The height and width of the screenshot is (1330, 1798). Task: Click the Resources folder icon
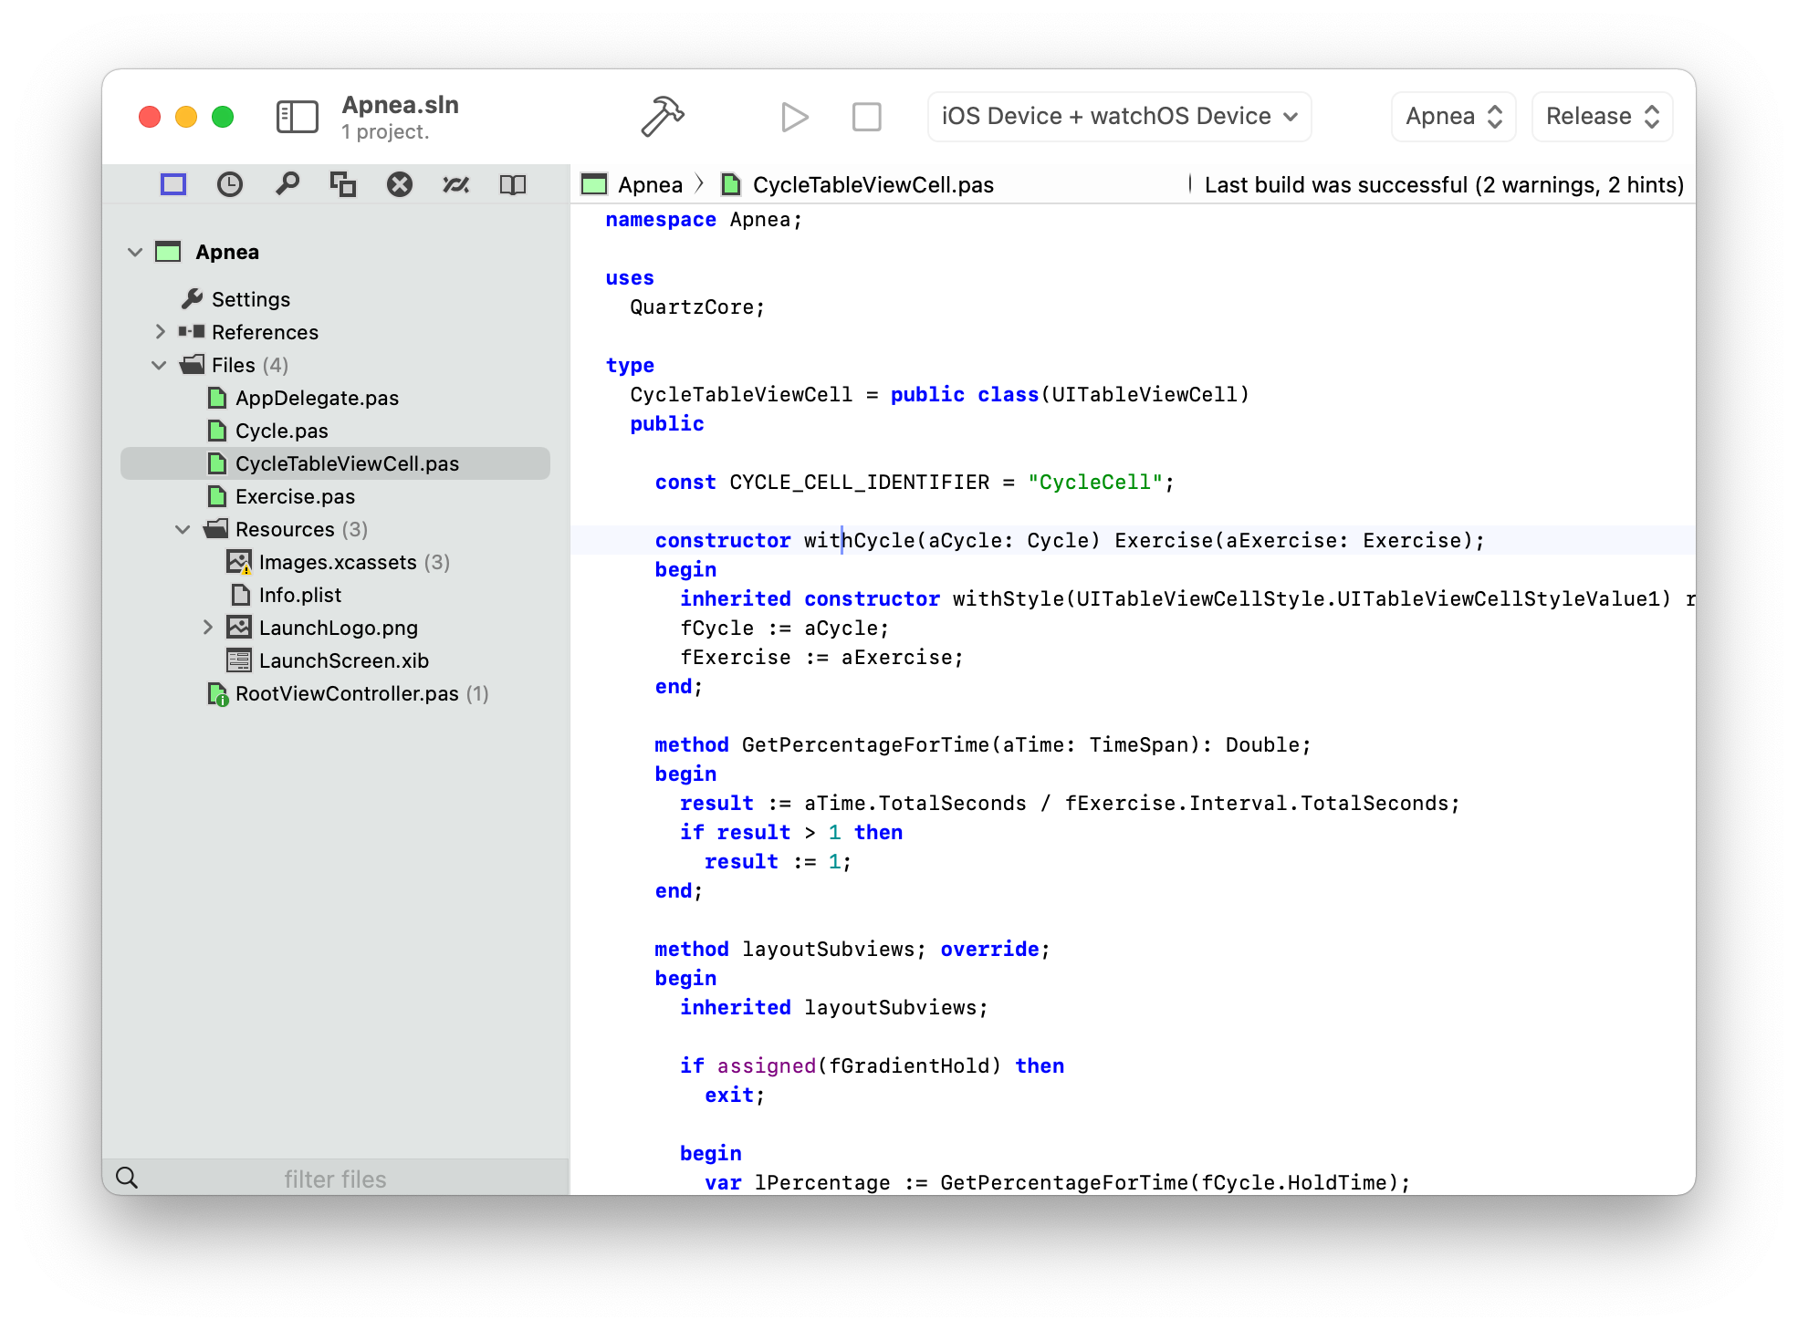point(215,529)
